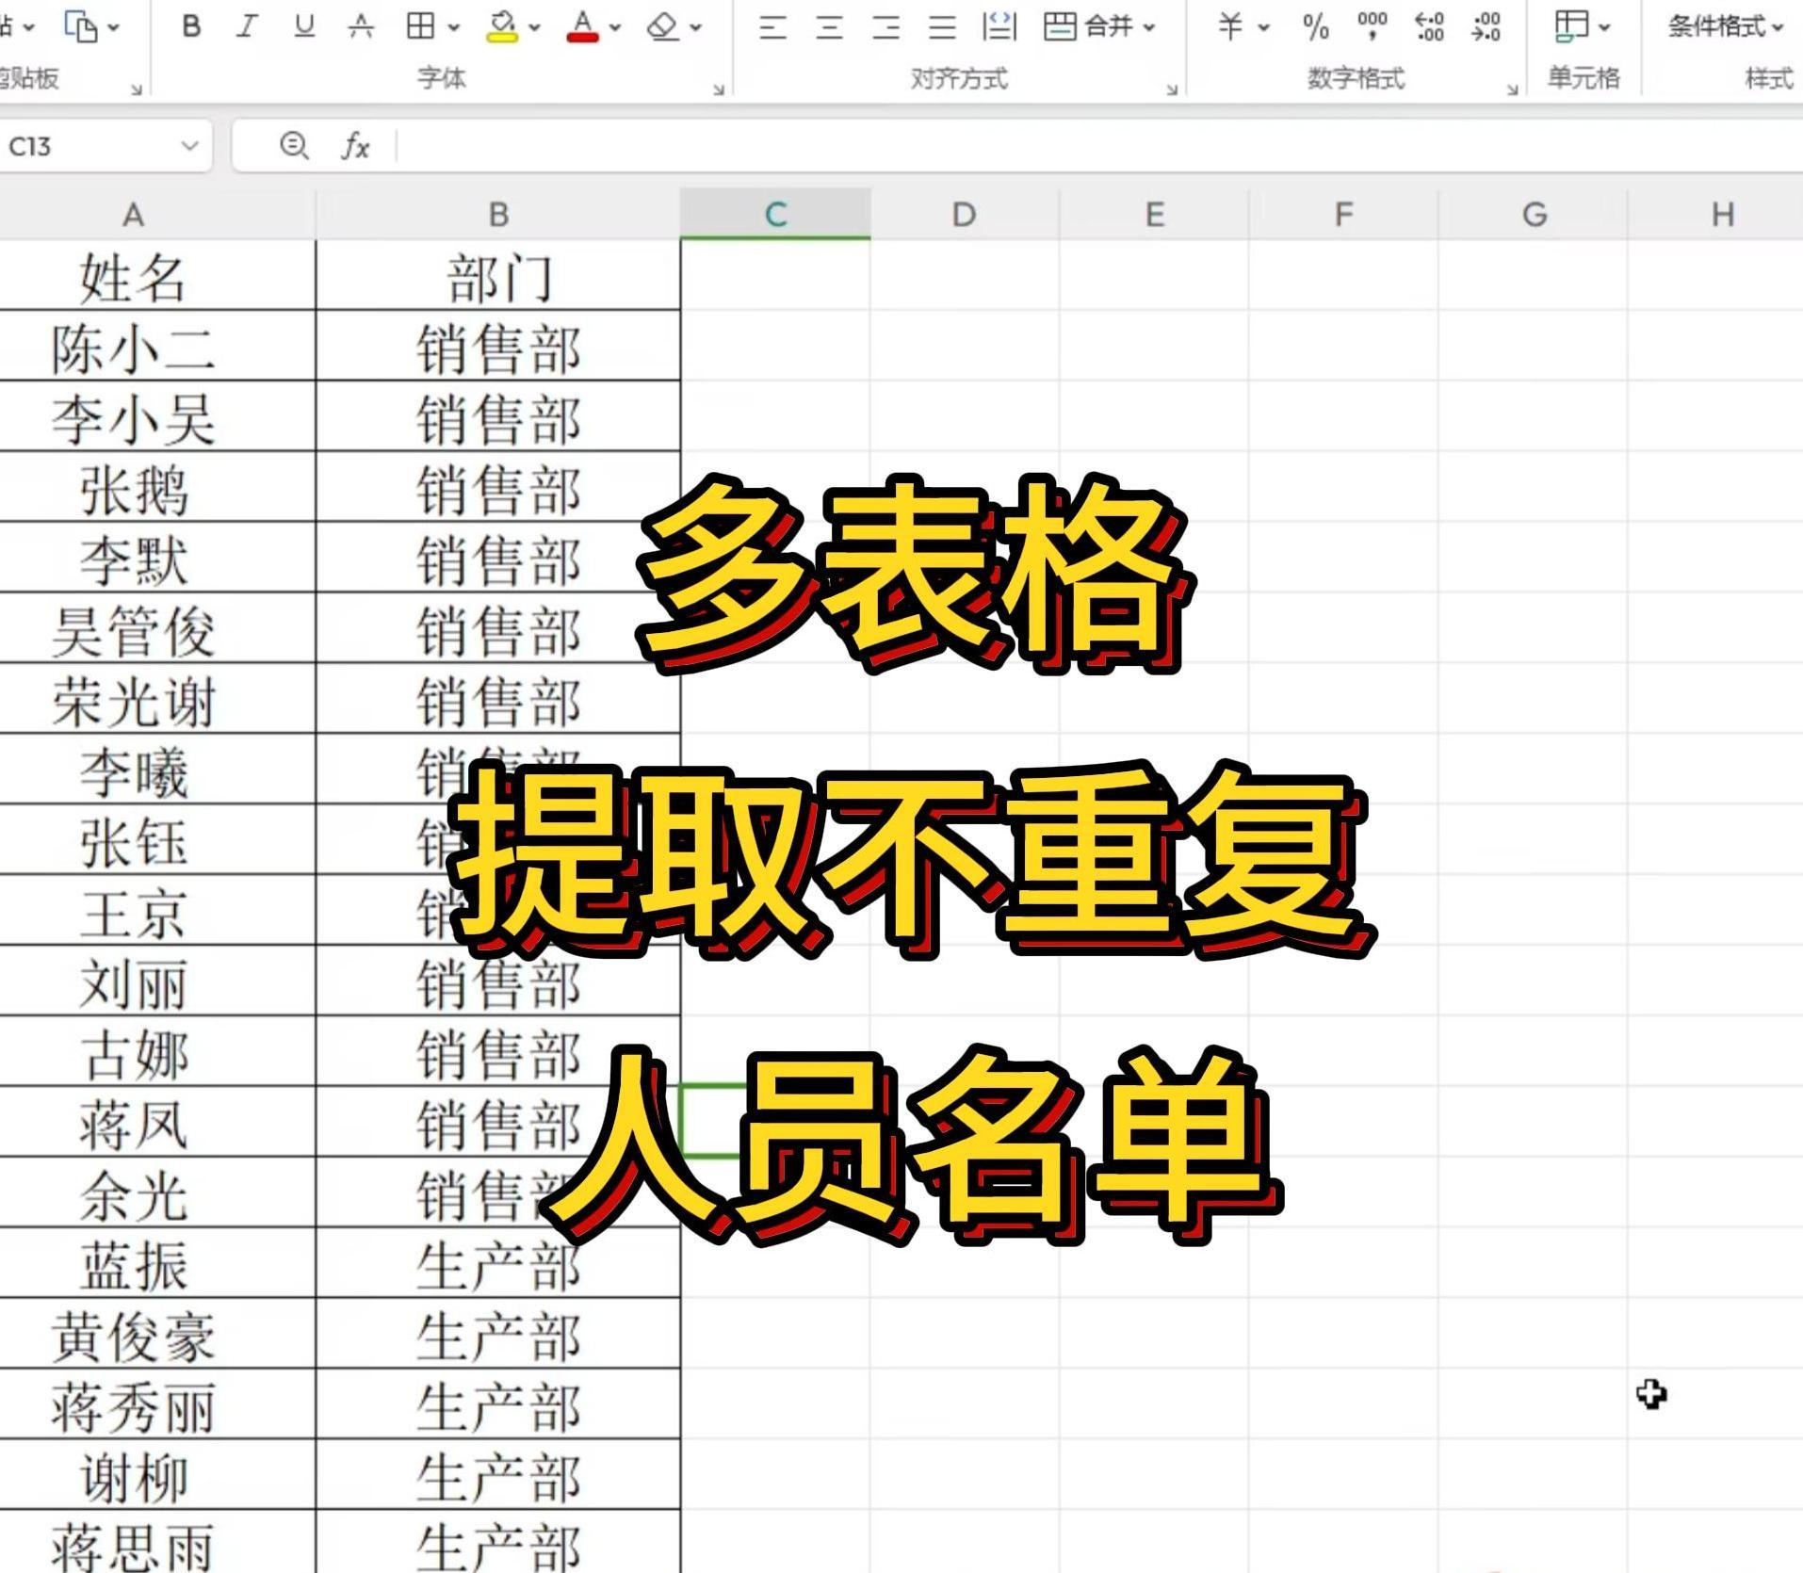The image size is (1803, 1573).
Task: Click the 单元格 cell format icon
Action: [1571, 26]
